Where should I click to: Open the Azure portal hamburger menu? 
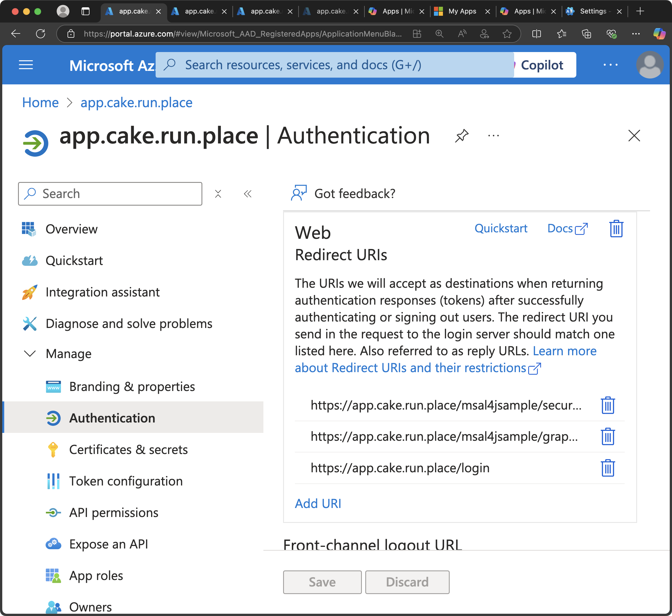26,65
